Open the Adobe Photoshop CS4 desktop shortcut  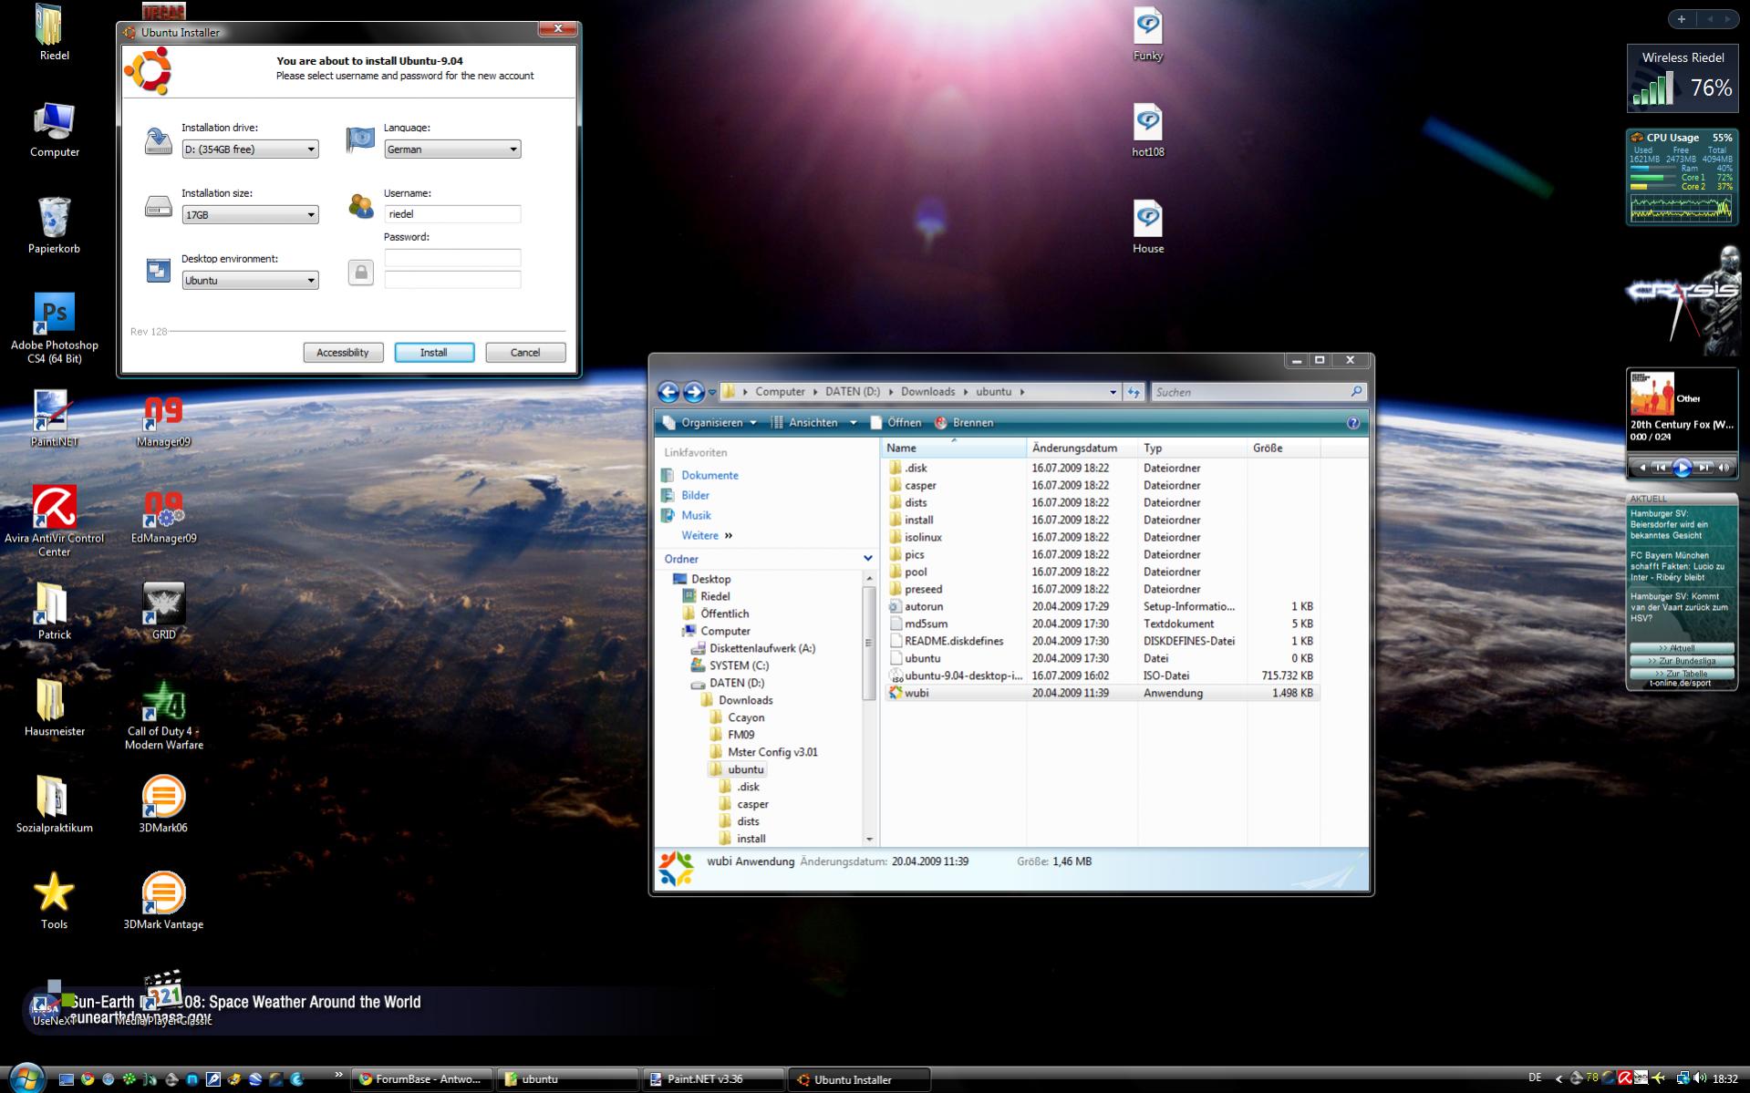pos(55,328)
